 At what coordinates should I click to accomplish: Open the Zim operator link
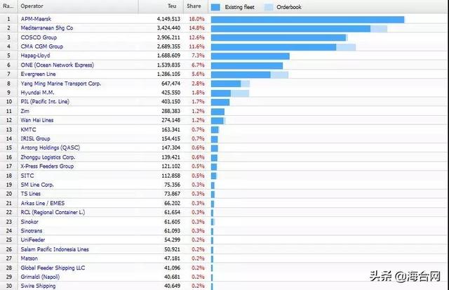25,111
